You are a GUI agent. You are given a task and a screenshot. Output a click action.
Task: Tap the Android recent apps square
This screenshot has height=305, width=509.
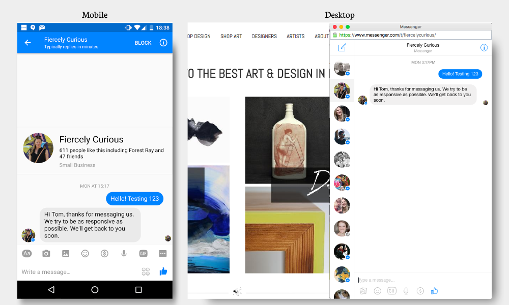coord(138,290)
